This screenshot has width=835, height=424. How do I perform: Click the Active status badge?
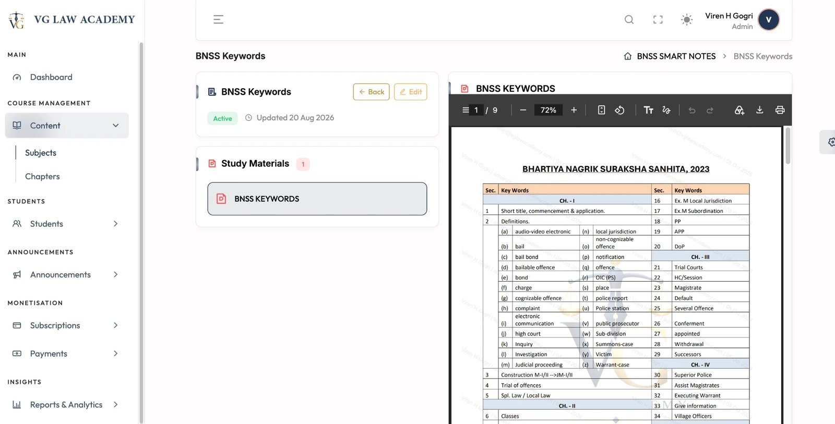pos(222,118)
